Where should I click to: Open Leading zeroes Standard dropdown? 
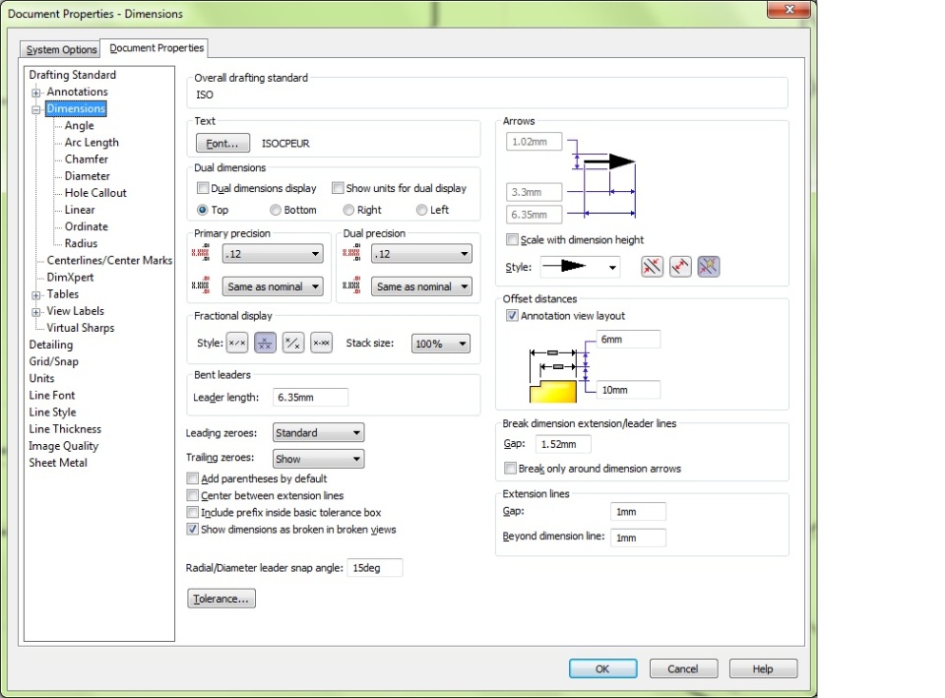(318, 433)
